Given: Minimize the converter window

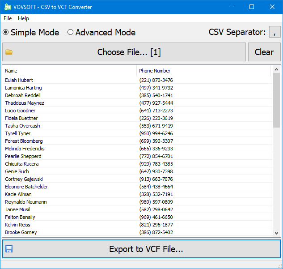Looking at the screenshot, I should pos(231,7).
